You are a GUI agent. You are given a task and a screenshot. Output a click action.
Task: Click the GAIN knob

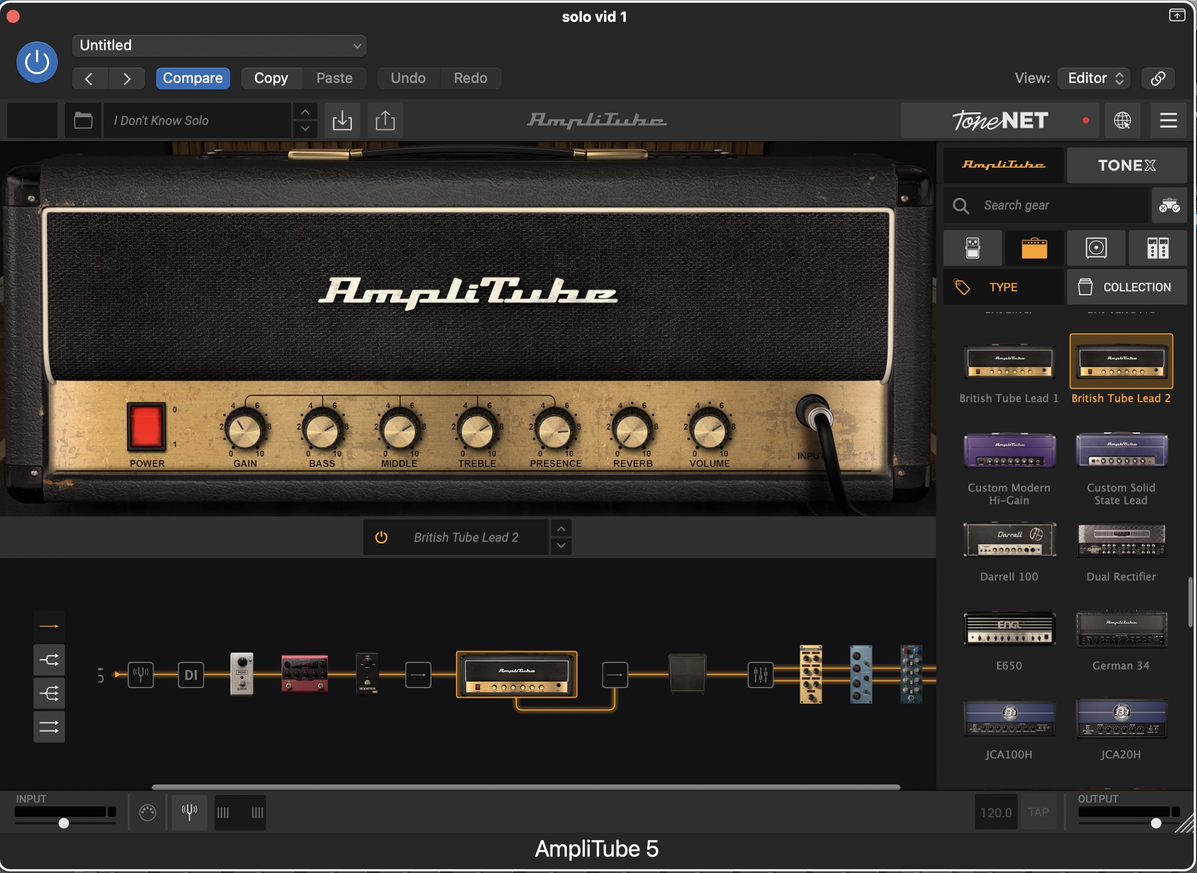click(x=245, y=430)
